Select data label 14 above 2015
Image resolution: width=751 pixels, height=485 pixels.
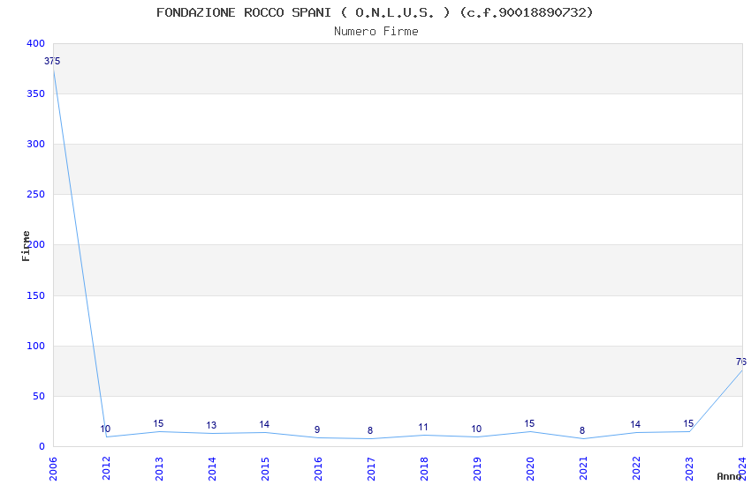click(264, 424)
